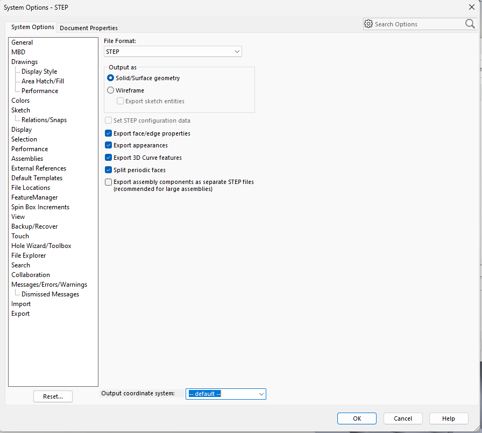Screen dimensions: 482x433
Task: Open File Locations options
Action: coord(31,188)
